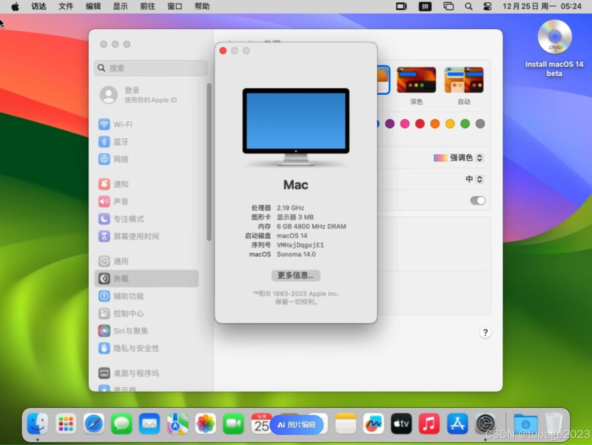Launch Safari from the Dock
The image size is (592, 445).
[x=94, y=424]
